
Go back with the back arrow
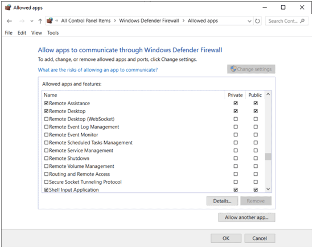pyautogui.click(x=9, y=21)
